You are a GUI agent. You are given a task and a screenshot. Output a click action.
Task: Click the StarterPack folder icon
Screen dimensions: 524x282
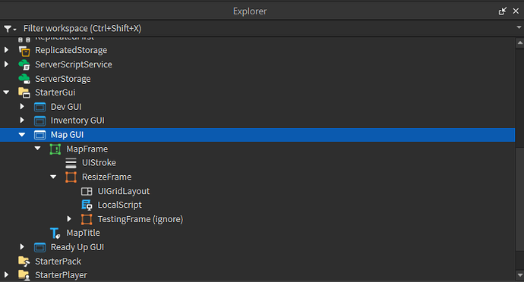coord(24,262)
